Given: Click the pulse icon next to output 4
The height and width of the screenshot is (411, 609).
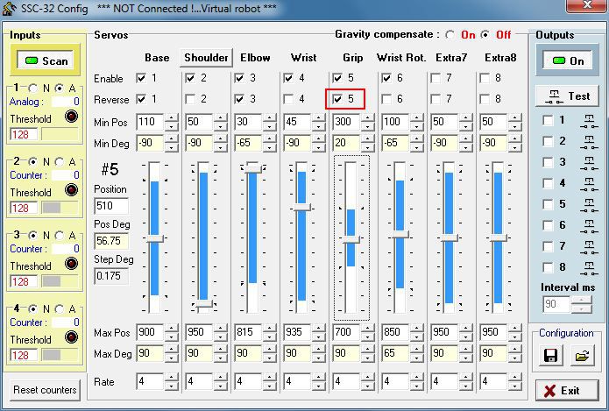Looking at the screenshot, I should (x=589, y=184).
